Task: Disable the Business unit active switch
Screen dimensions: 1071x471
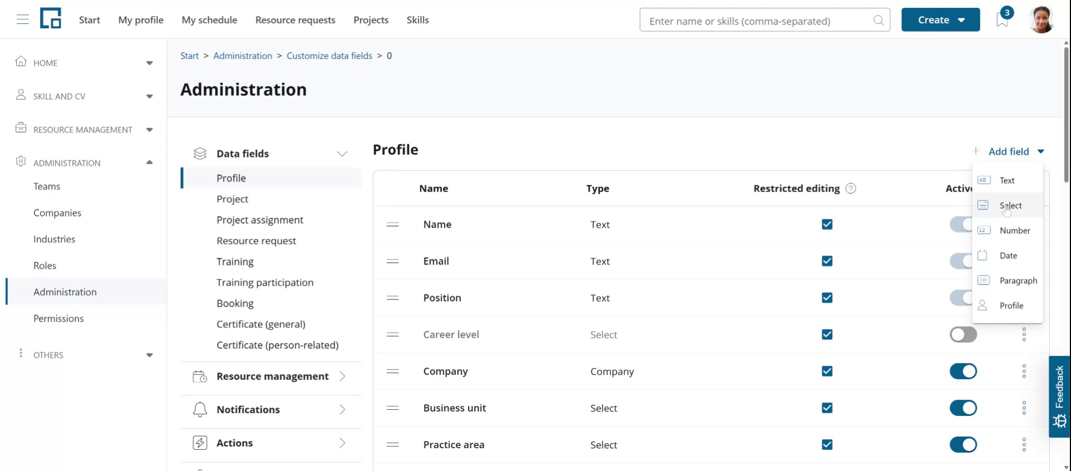Action: [x=963, y=408]
